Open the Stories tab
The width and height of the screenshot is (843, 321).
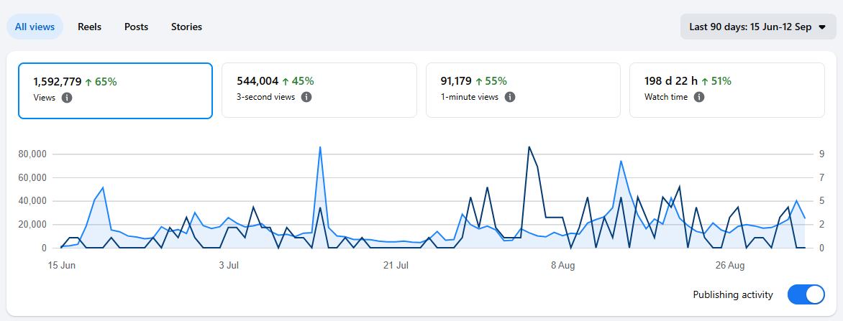point(186,27)
